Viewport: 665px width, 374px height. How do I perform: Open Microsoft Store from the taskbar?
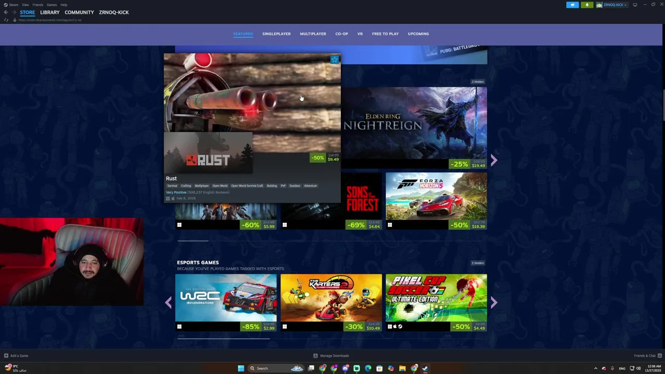pyautogui.click(x=379, y=368)
